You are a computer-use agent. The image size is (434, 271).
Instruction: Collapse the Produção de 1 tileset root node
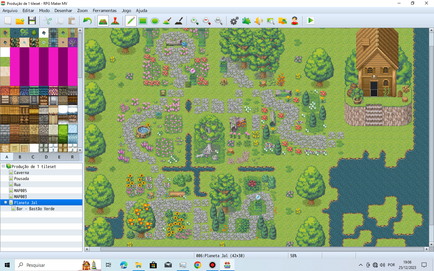[x=3, y=166]
